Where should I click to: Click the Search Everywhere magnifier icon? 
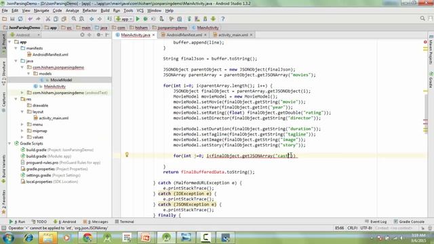click(422, 18)
